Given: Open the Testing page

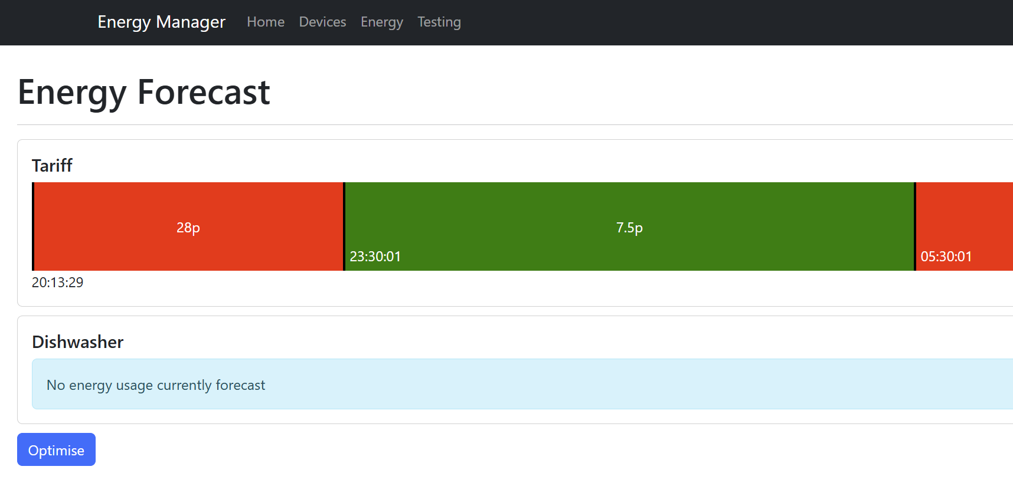Looking at the screenshot, I should (x=439, y=22).
